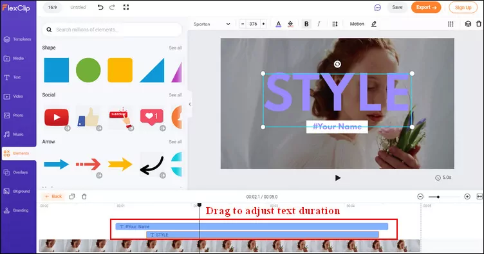Open the Motion animation settings

357,24
